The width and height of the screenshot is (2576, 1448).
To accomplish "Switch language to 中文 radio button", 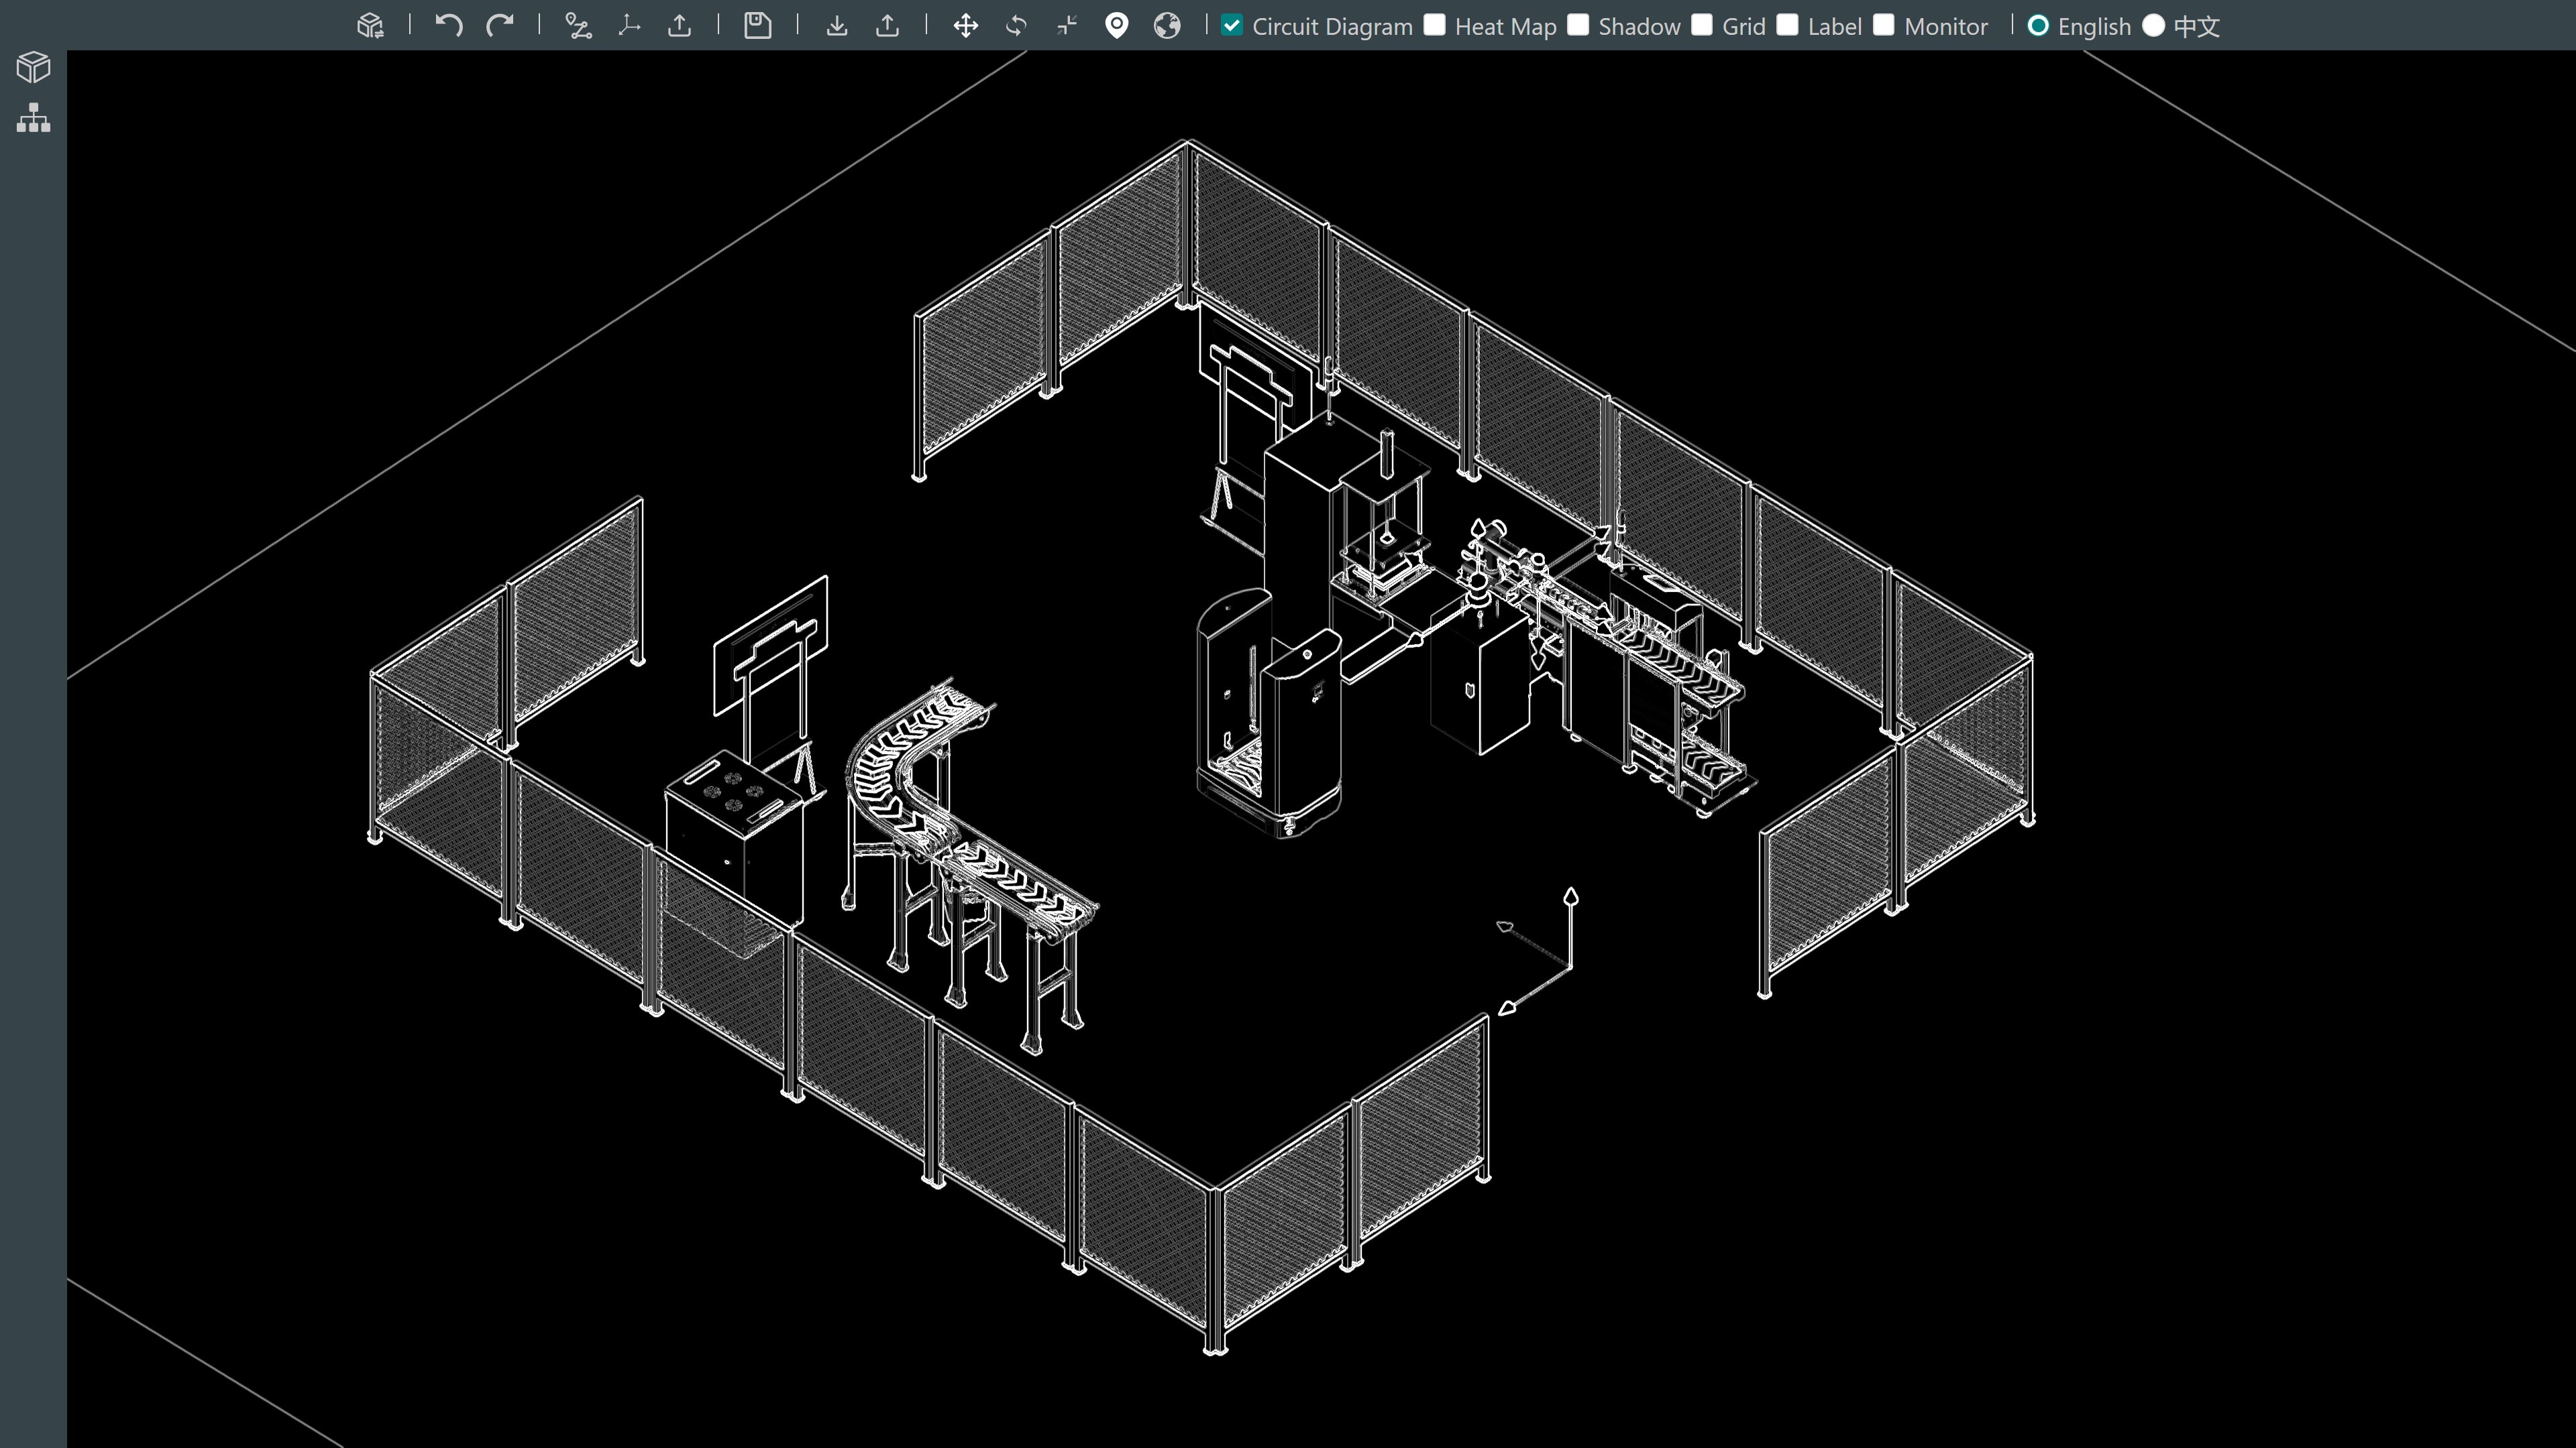I will pos(2154,26).
